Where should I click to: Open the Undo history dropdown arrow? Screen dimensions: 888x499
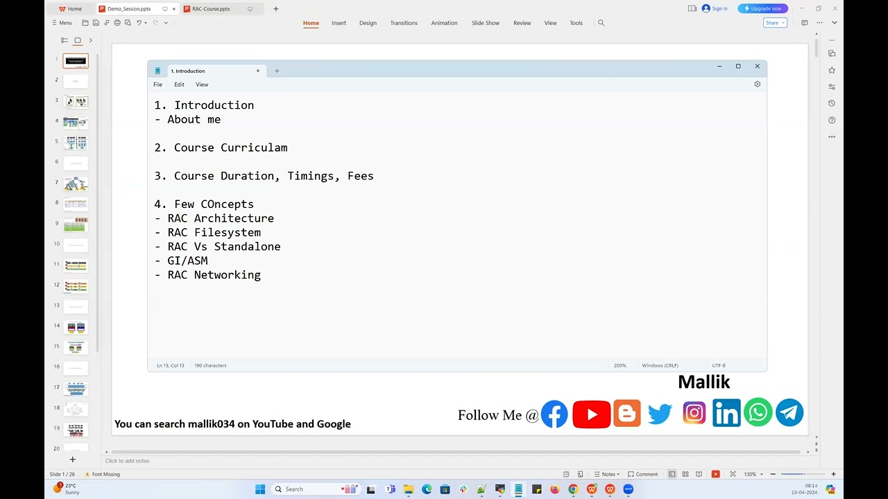click(146, 23)
